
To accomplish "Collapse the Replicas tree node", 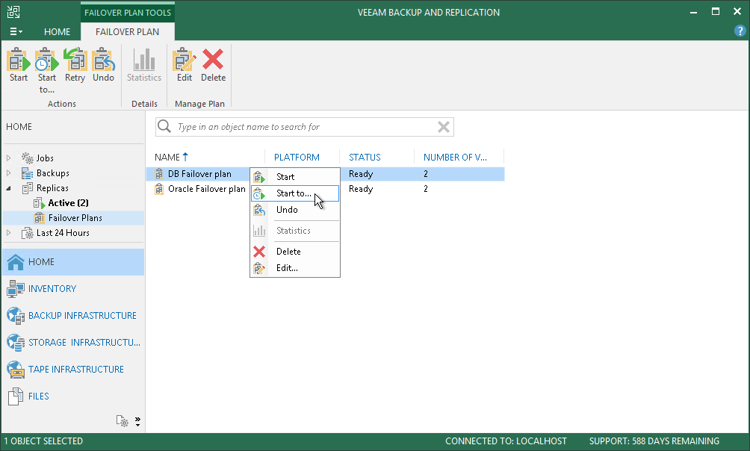I will tap(9, 188).
